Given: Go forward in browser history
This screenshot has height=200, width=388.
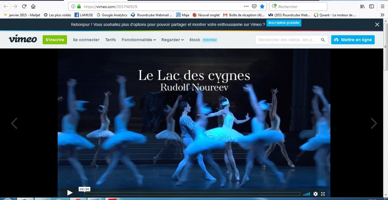Looking at the screenshot, I should 15,6.
